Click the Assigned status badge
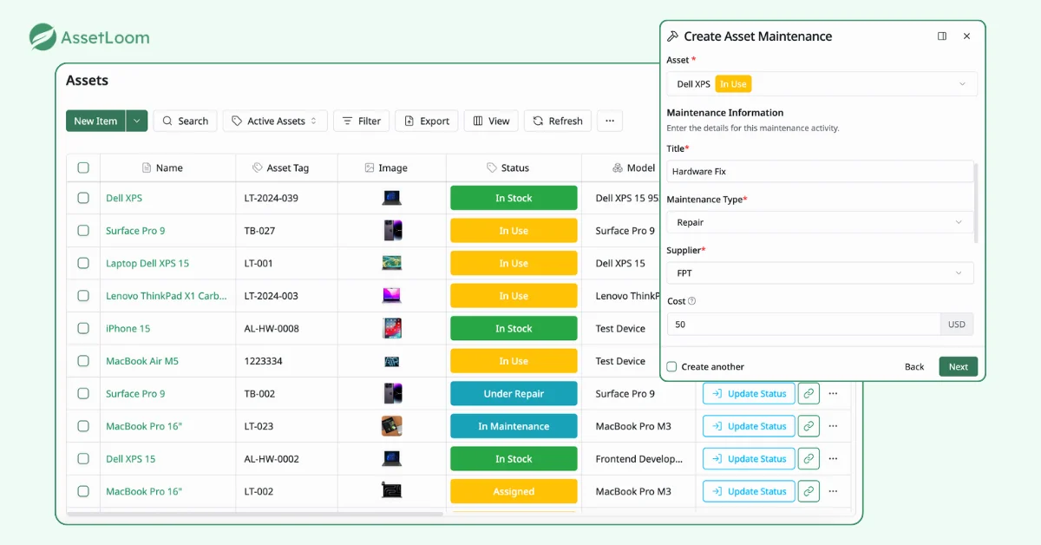The image size is (1041, 545). [514, 491]
